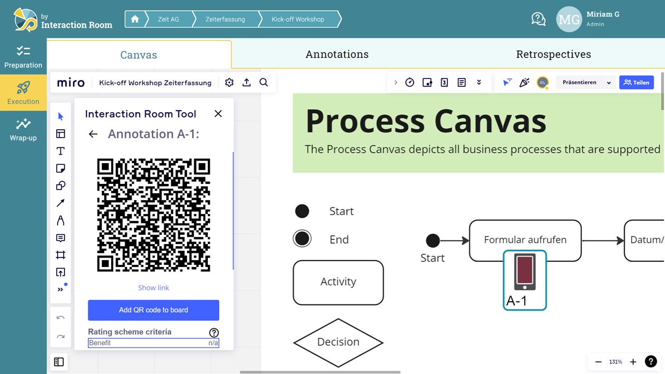Click the horizontal canvas scrollbar

click(320, 372)
